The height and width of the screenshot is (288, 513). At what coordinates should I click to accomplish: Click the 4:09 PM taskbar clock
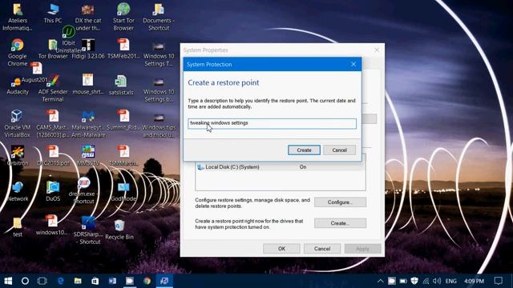(x=474, y=281)
